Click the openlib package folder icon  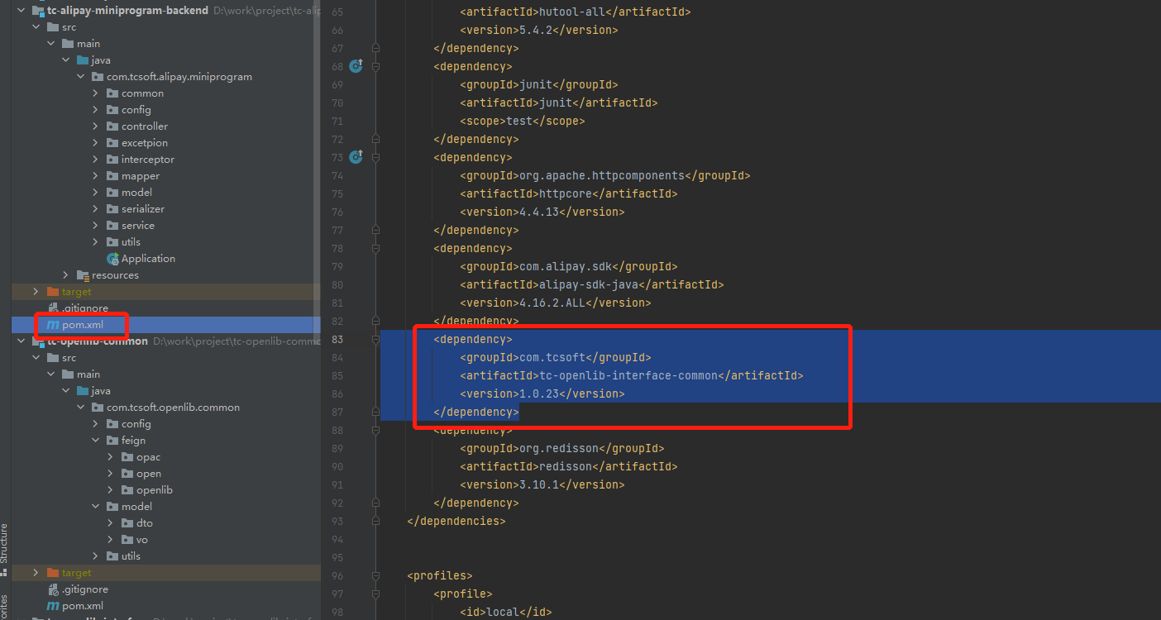127,490
